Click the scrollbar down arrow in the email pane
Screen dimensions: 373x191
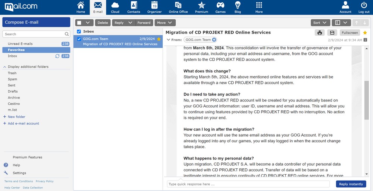pos(367,174)
